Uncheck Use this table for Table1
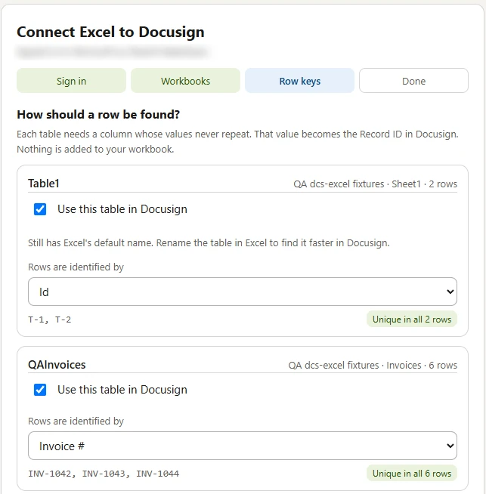Viewport: 486px width, 494px height. (40, 209)
